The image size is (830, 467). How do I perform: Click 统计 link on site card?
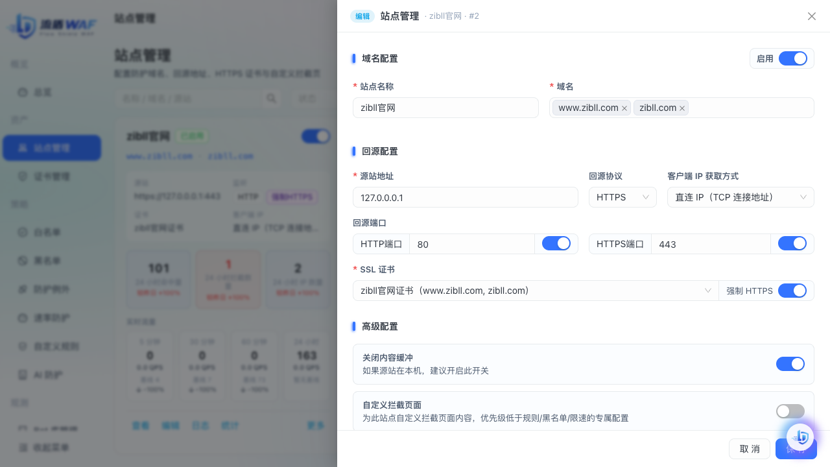[x=230, y=425]
